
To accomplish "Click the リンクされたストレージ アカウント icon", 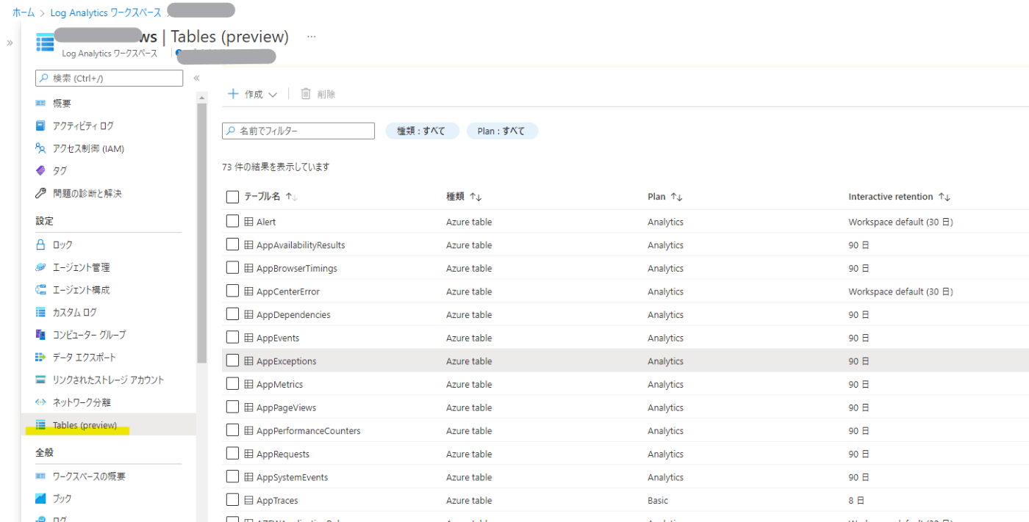I will point(40,380).
